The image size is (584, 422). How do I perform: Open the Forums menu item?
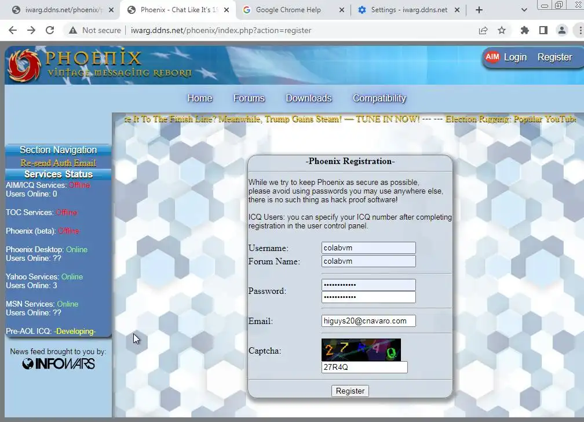249,98
